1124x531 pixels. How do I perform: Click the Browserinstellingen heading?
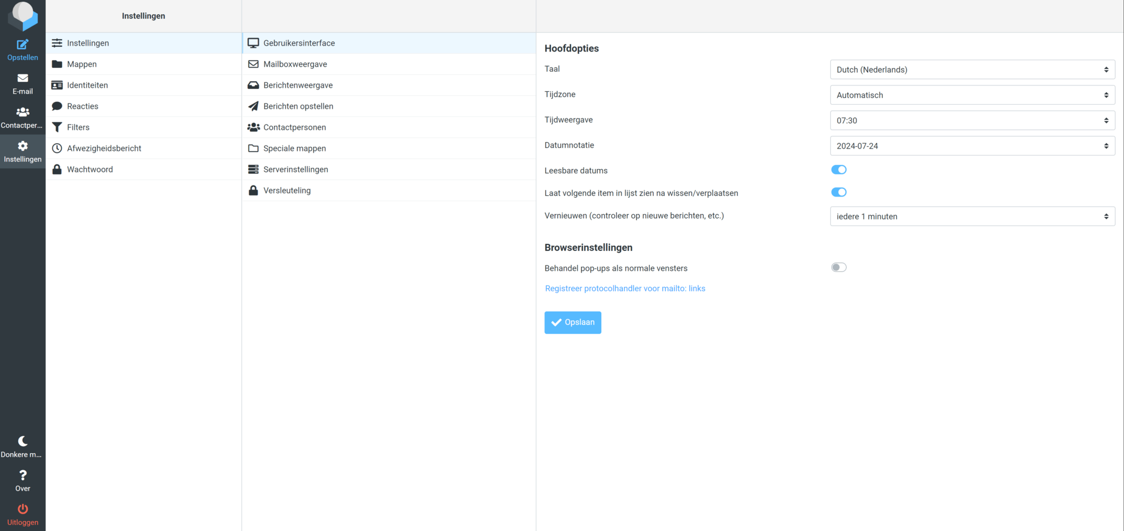click(588, 247)
